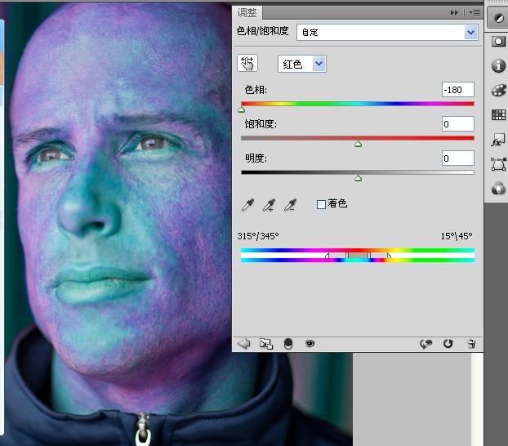The width and height of the screenshot is (508, 446).
Task: Click the gray color range bar between the rainbow strips
Action: click(358, 256)
